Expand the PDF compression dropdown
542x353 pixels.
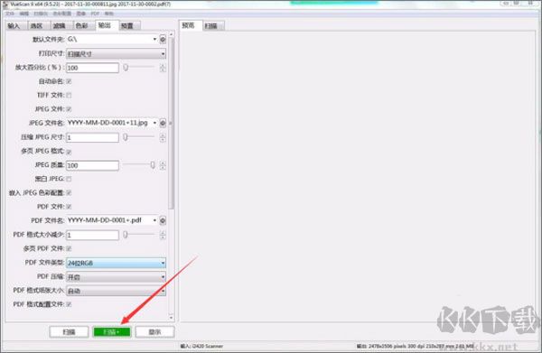pyautogui.click(x=116, y=277)
